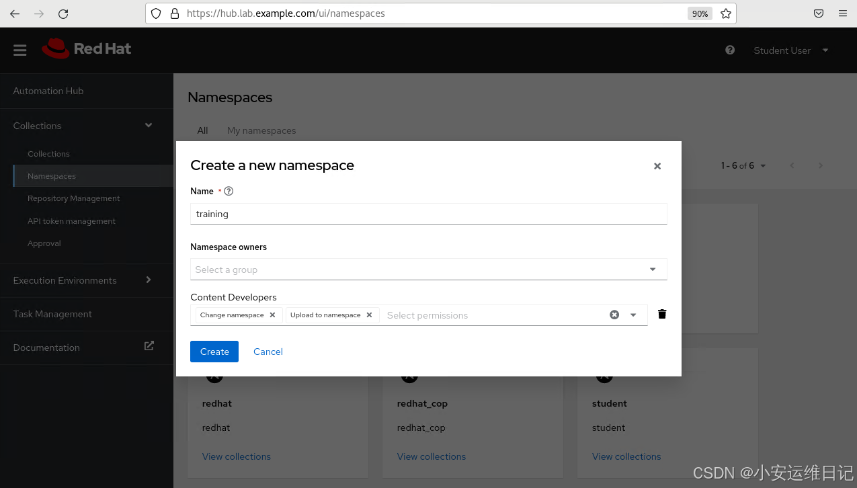
Task: Expand the Student User menu
Action: [x=791, y=50]
